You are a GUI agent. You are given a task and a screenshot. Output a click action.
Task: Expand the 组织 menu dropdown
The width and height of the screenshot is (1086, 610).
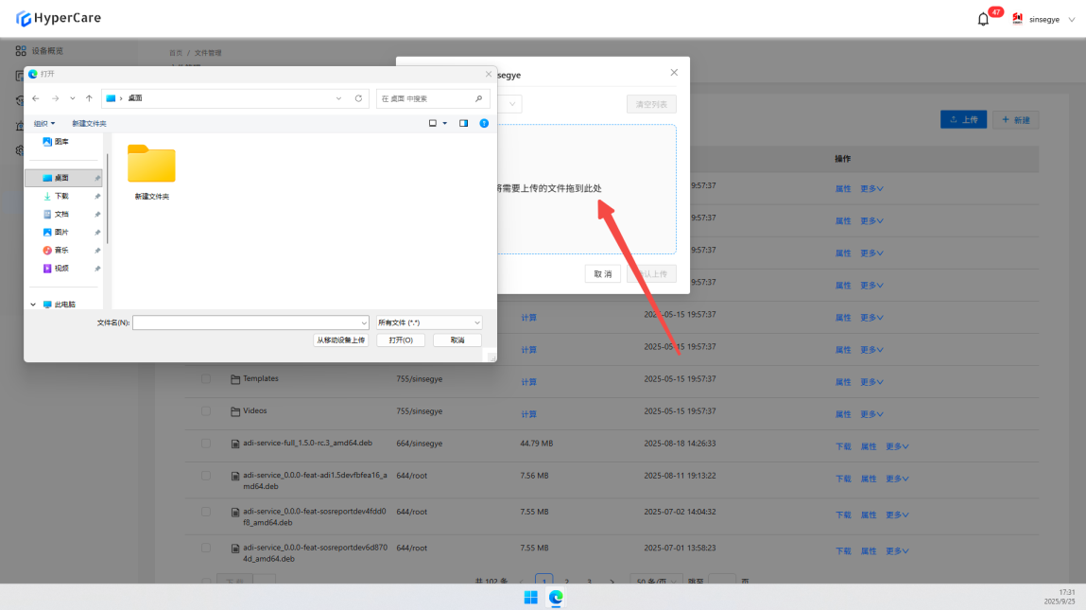click(x=44, y=123)
